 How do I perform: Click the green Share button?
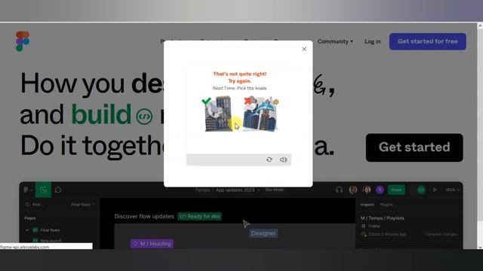[x=396, y=190]
